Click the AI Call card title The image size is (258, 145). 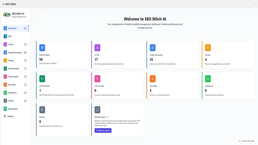click(97, 55)
